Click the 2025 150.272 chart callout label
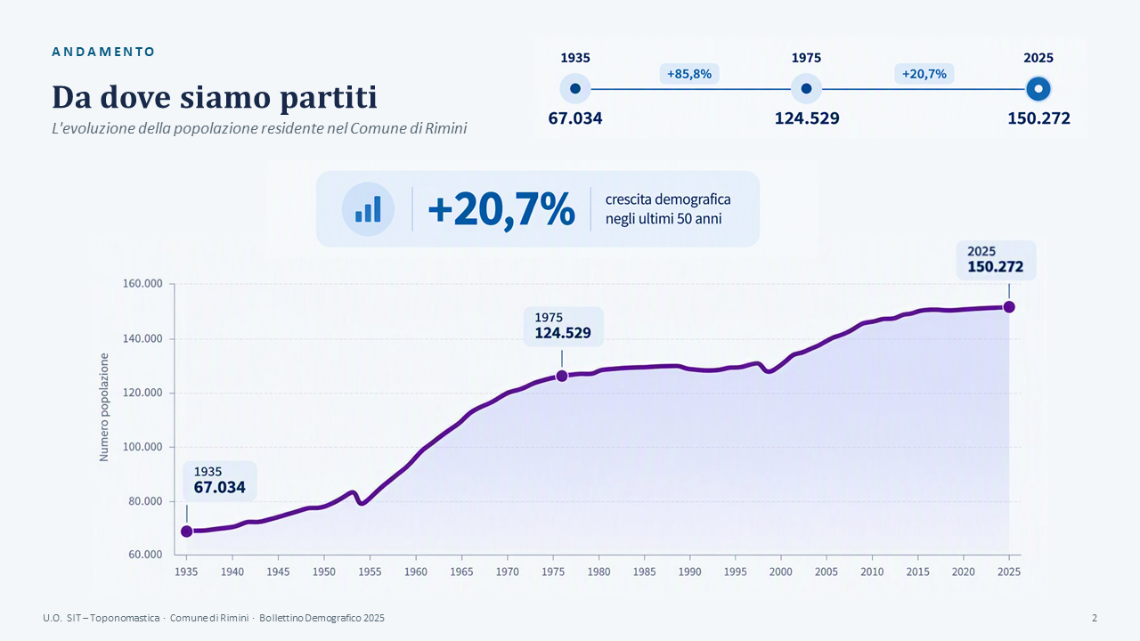 pyautogui.click(x=997, y=260)
